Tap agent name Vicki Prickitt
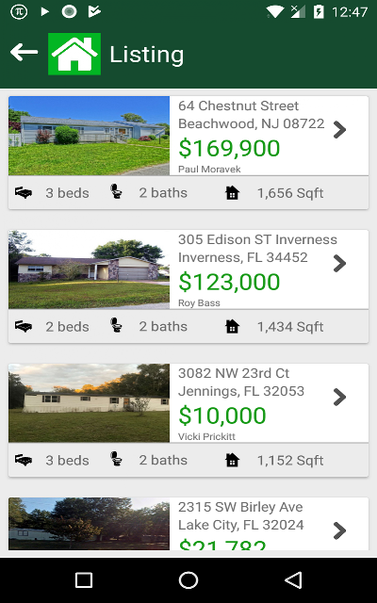 (x=207, y=436)
